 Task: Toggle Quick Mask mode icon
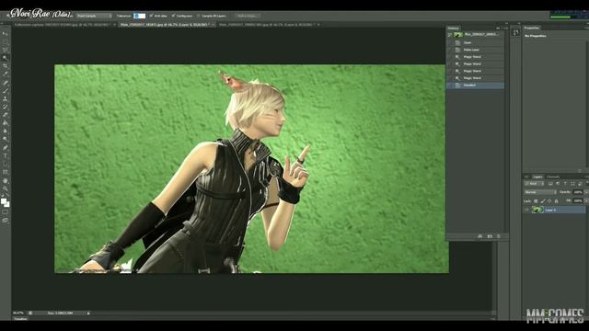(5, 212)
